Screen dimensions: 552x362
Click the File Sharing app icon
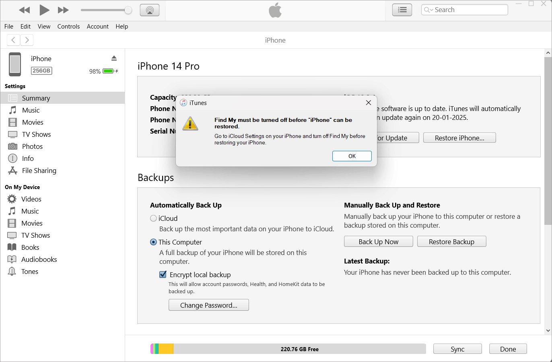pos(13,171)
